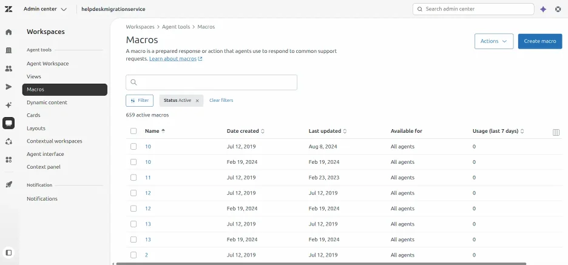568x265 pixels.
Task: Open the AI sparkle sidebar icon
Action: [x=8, y=105]
